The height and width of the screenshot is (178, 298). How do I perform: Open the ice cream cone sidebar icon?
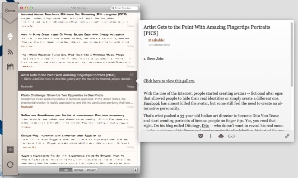pos(10,37)
